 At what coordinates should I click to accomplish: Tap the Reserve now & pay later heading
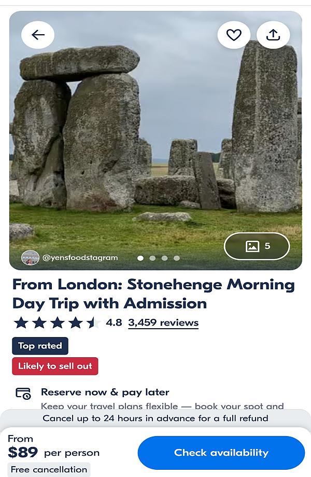click(x=105, y=392)
